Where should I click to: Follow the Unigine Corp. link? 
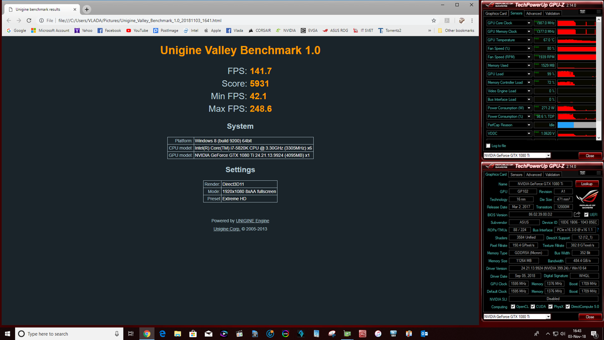(226, 229)
